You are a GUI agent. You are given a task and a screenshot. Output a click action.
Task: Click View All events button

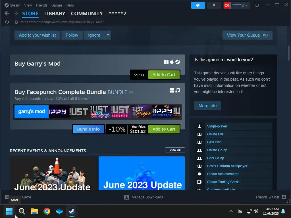coord(175,150)
